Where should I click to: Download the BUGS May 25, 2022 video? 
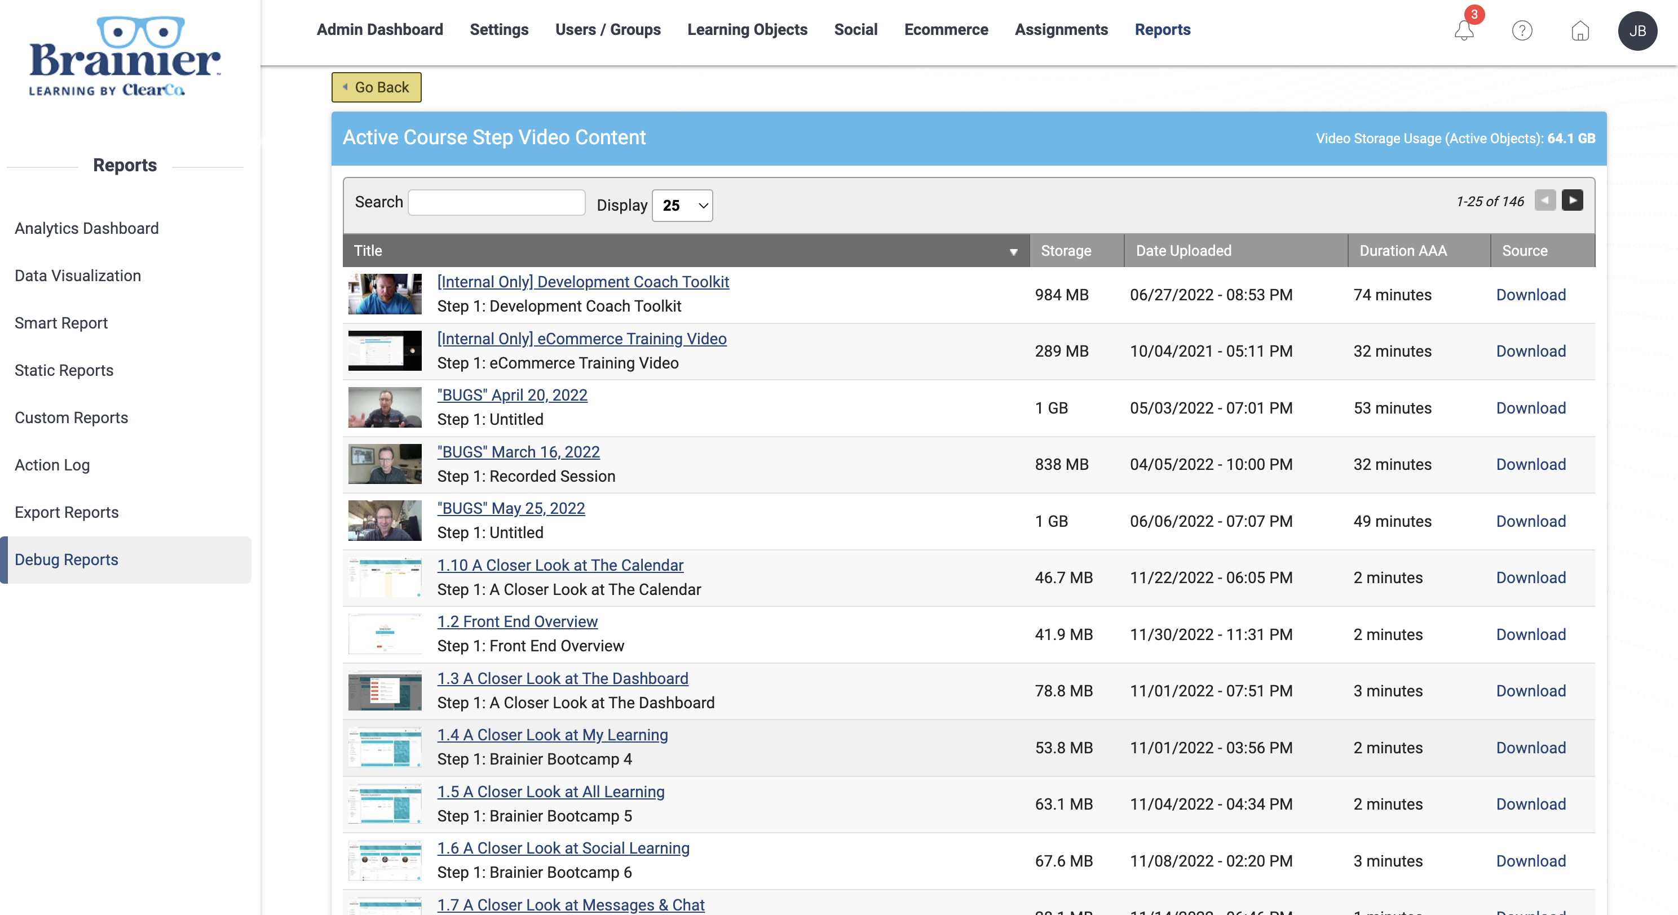click(x=1531, y=521)
